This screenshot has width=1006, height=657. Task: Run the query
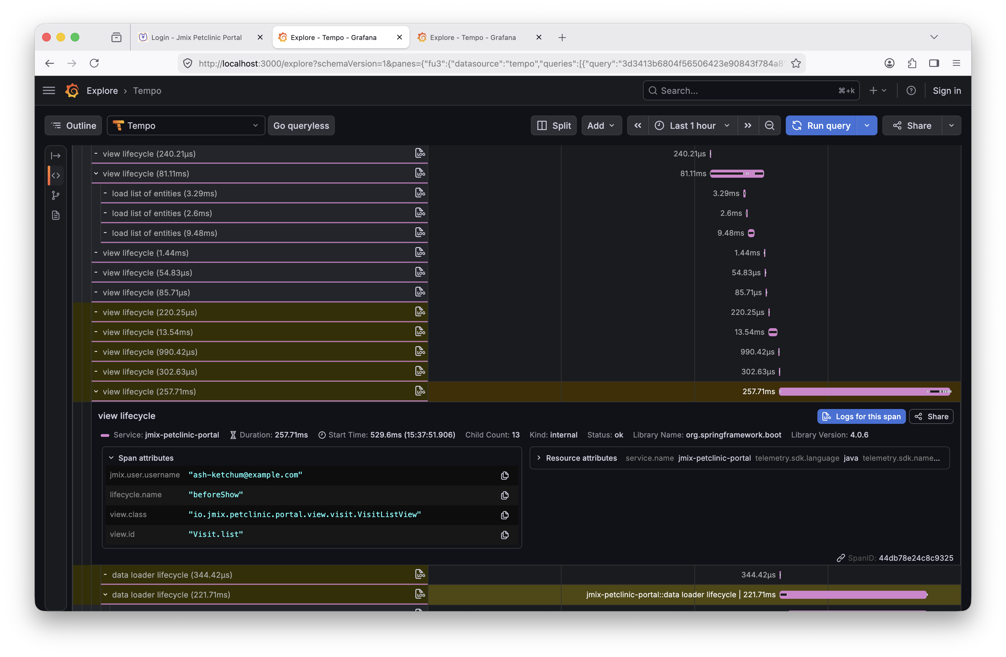point(821,125)
